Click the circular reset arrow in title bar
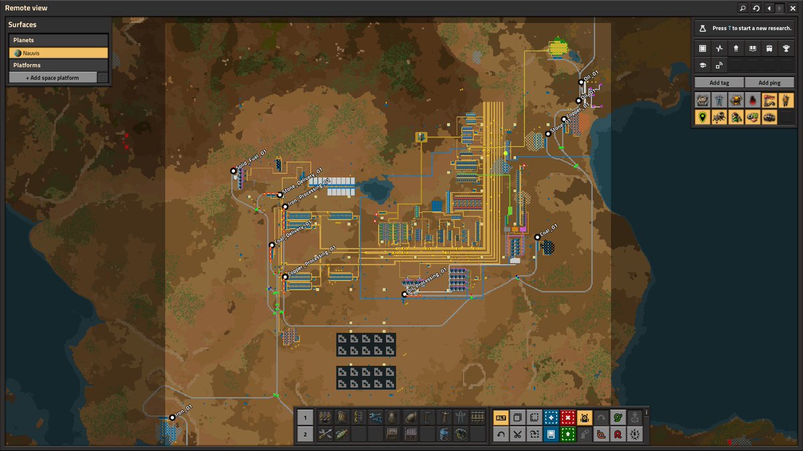803x451 pixels. coord(756,8)
